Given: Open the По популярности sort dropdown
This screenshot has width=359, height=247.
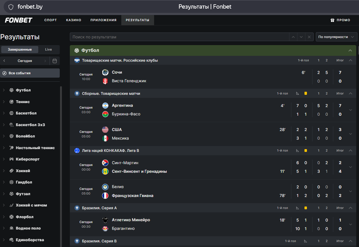Looking at the screenshot, I should click(x=336, y=37).
